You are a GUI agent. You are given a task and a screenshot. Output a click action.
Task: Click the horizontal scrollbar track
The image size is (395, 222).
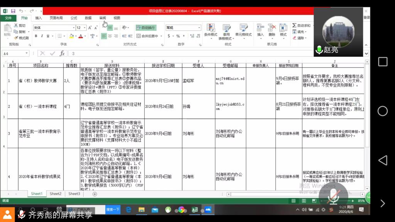point(295,194)
